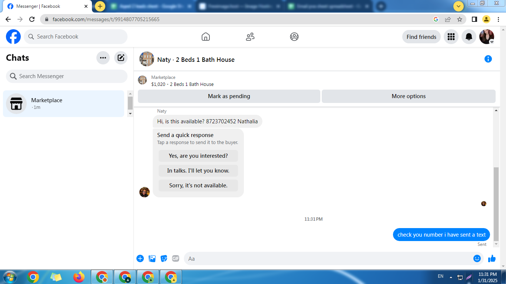
Task: Click the house listing thumbnail in the chat header
Action: pos(147,59)
